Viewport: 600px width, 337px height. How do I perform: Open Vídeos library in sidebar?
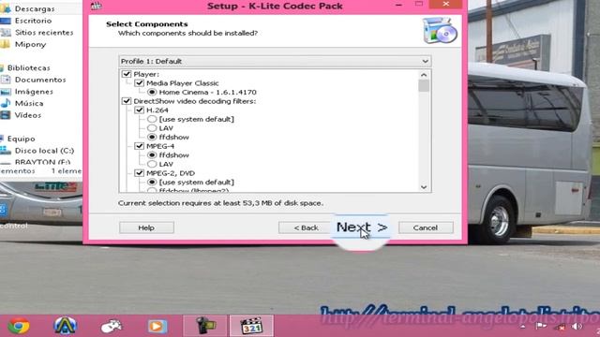click(27, 115)
